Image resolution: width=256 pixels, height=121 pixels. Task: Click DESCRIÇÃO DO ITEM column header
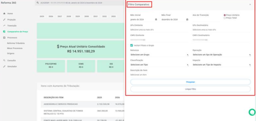tap(53, 98)
